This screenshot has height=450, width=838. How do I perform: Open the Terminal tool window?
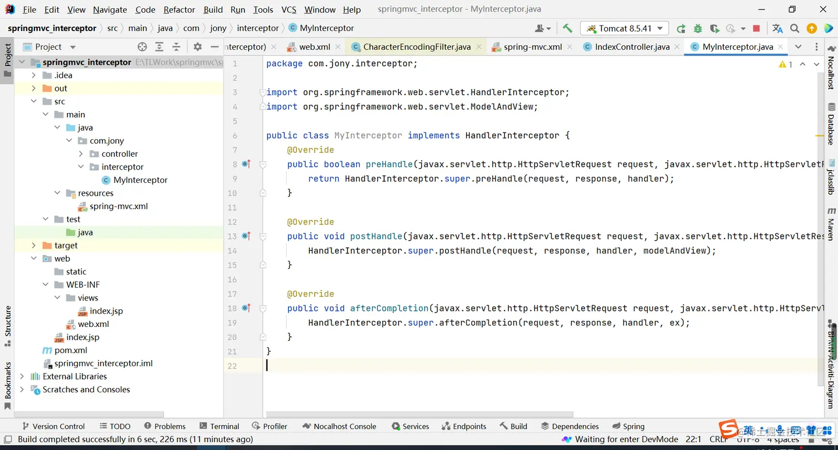219,426
